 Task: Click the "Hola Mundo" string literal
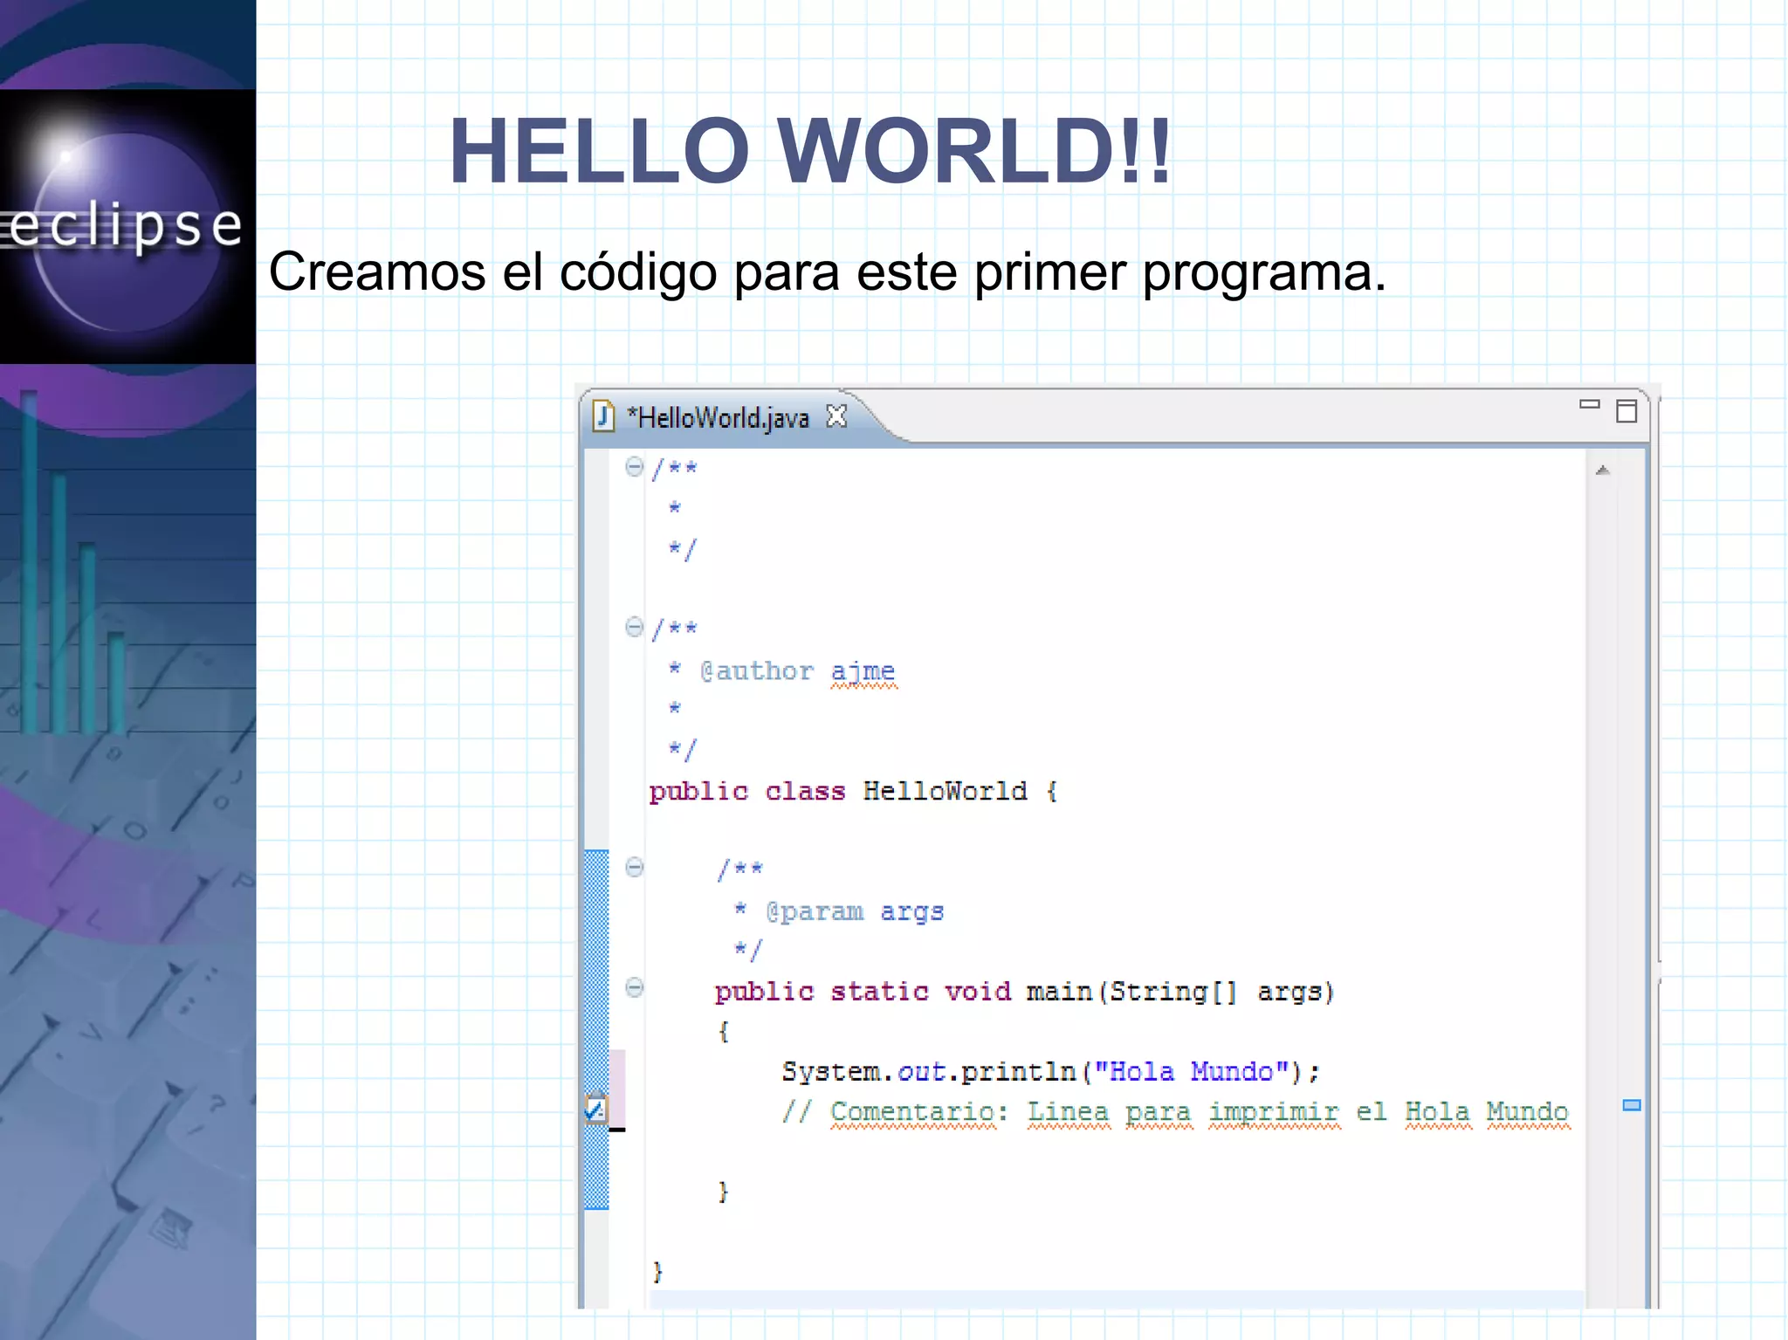pyautogui.click(x=1192, y=1071)
